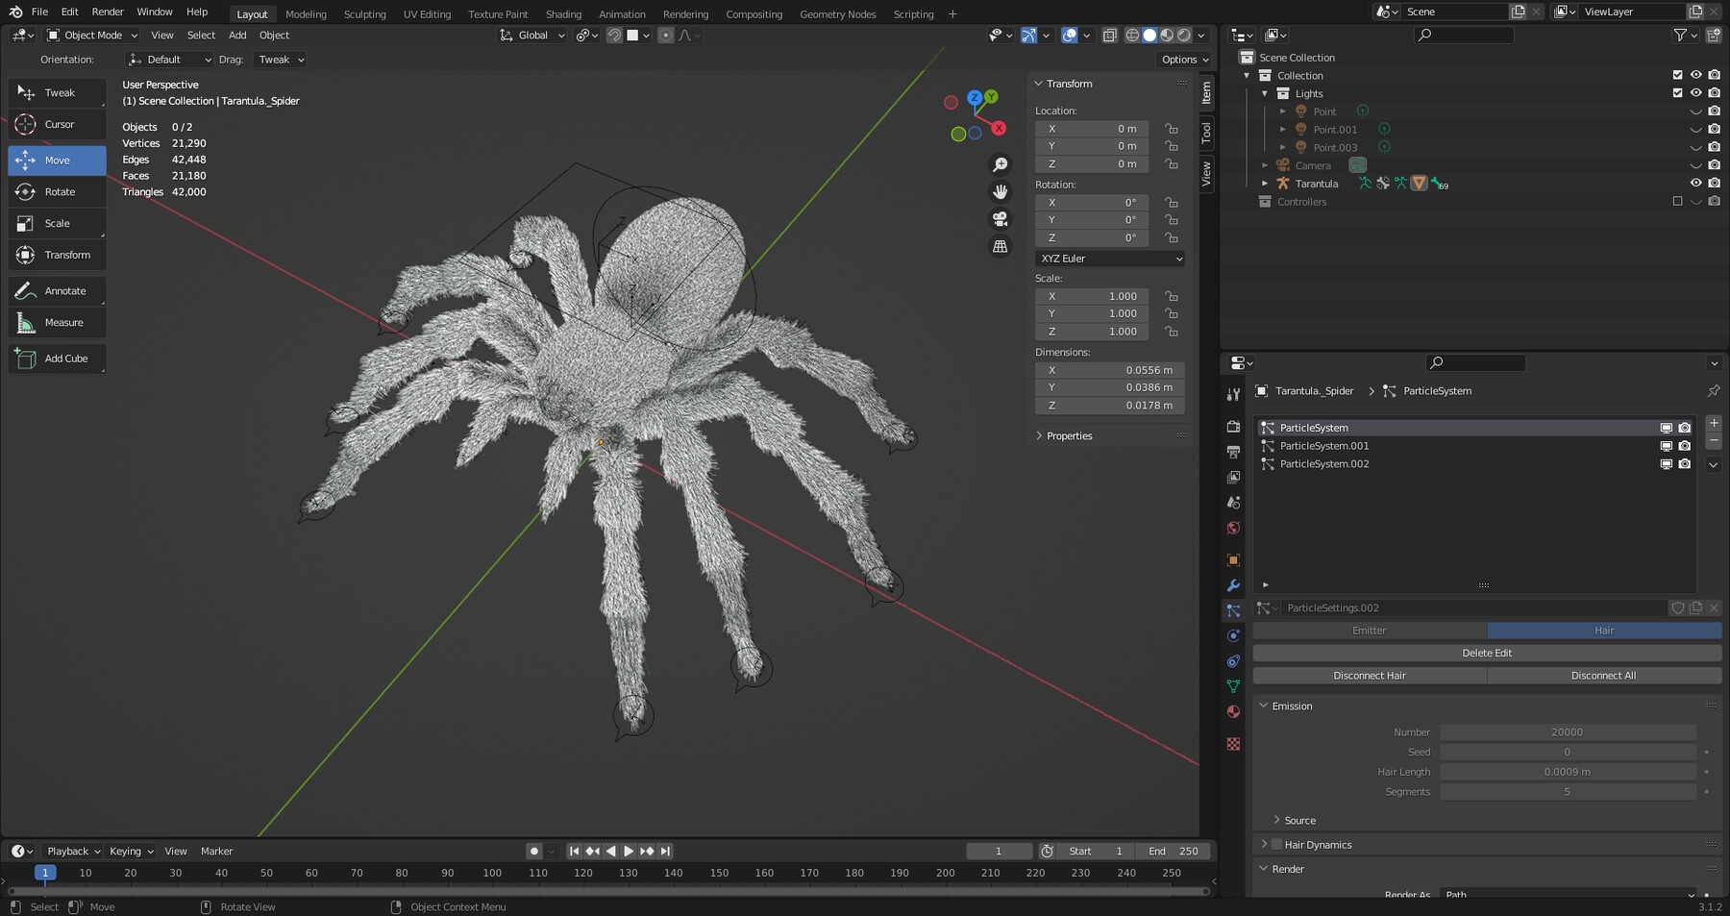Expand the Tarantula object in the outliner
The image size is (1730, 916).
1264,184
